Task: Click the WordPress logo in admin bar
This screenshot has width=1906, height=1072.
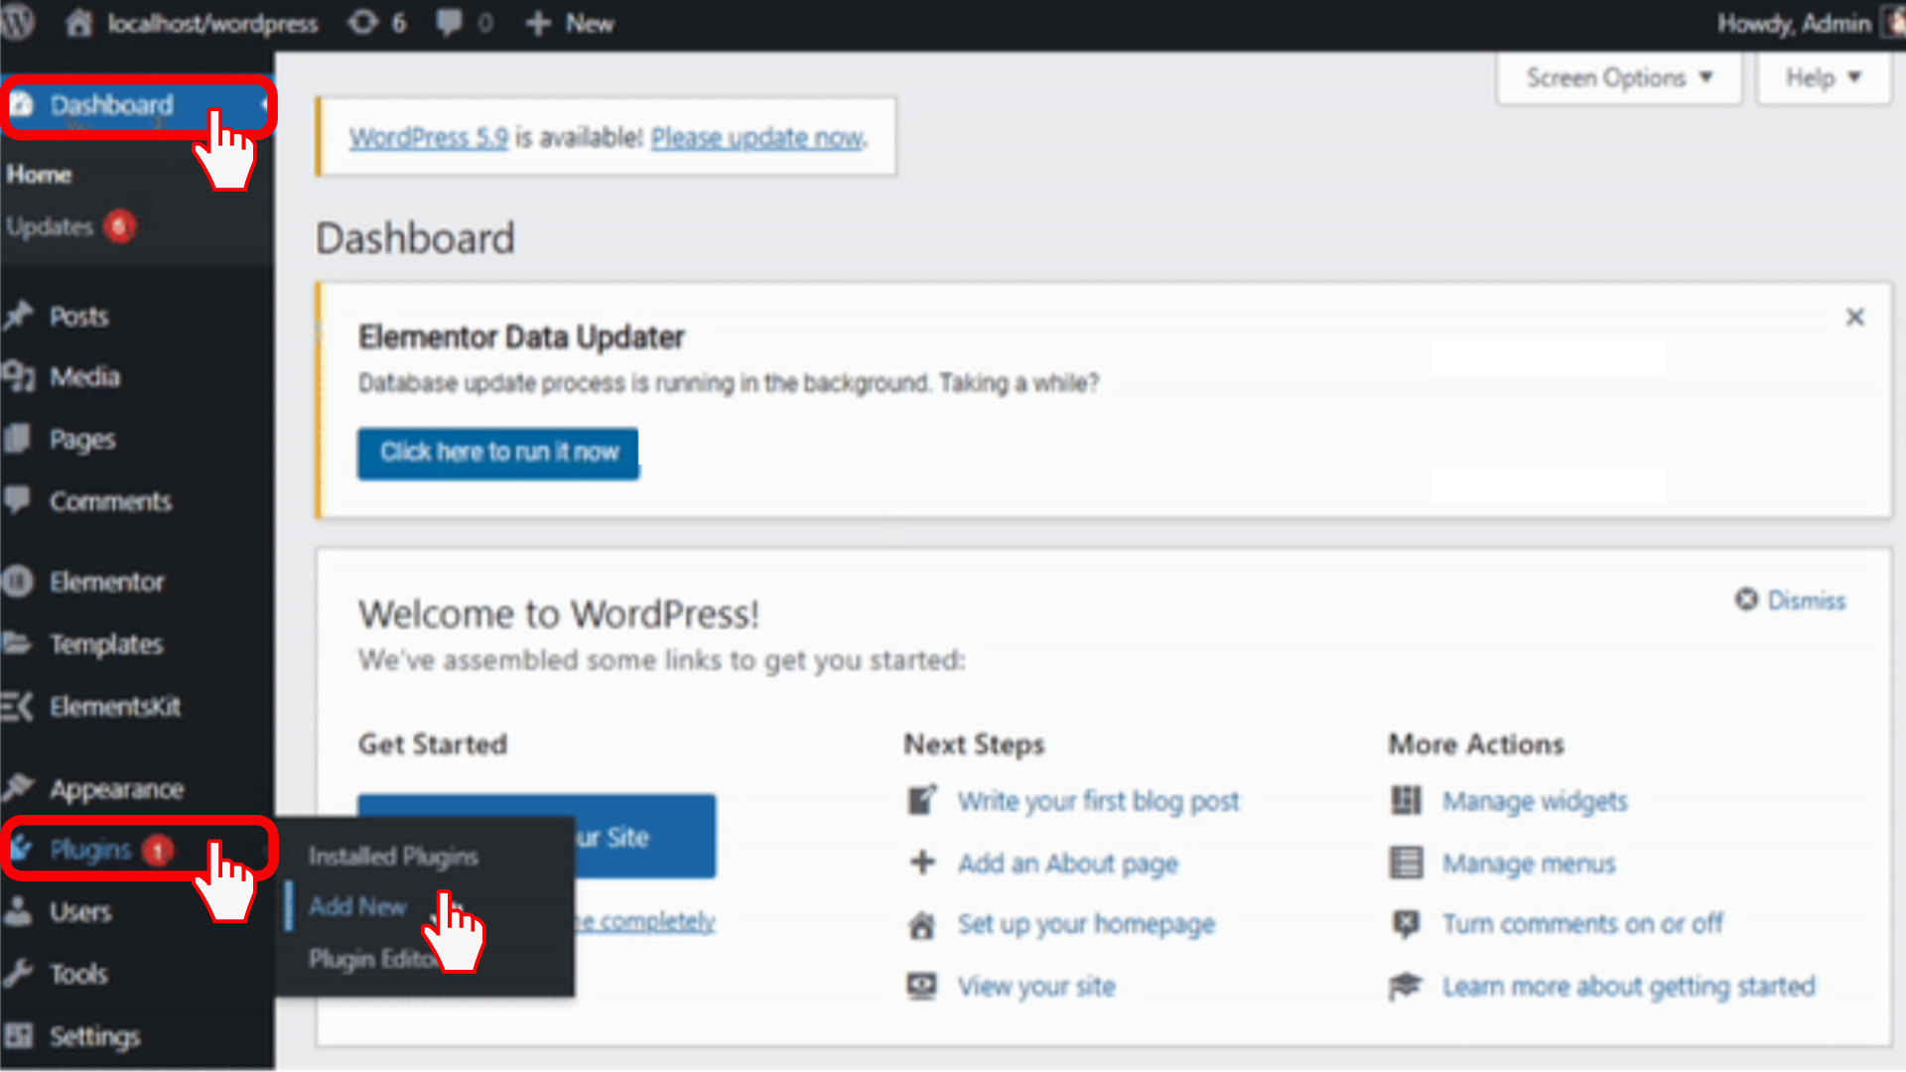Action: click(x=17, y=22)
